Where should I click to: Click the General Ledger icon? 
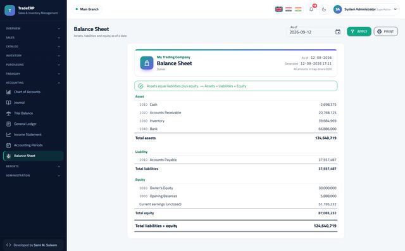pyautogui.click(x=8, y=124)
